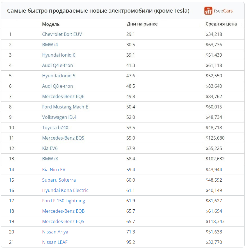Open the BMW iX model link
This screenshot has width=246, height=250.
coord(50,159)
